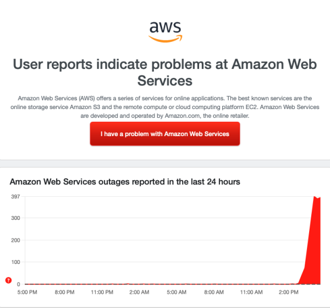Click the "outages reported in the last 24 hours" chart title

(125, 181)
